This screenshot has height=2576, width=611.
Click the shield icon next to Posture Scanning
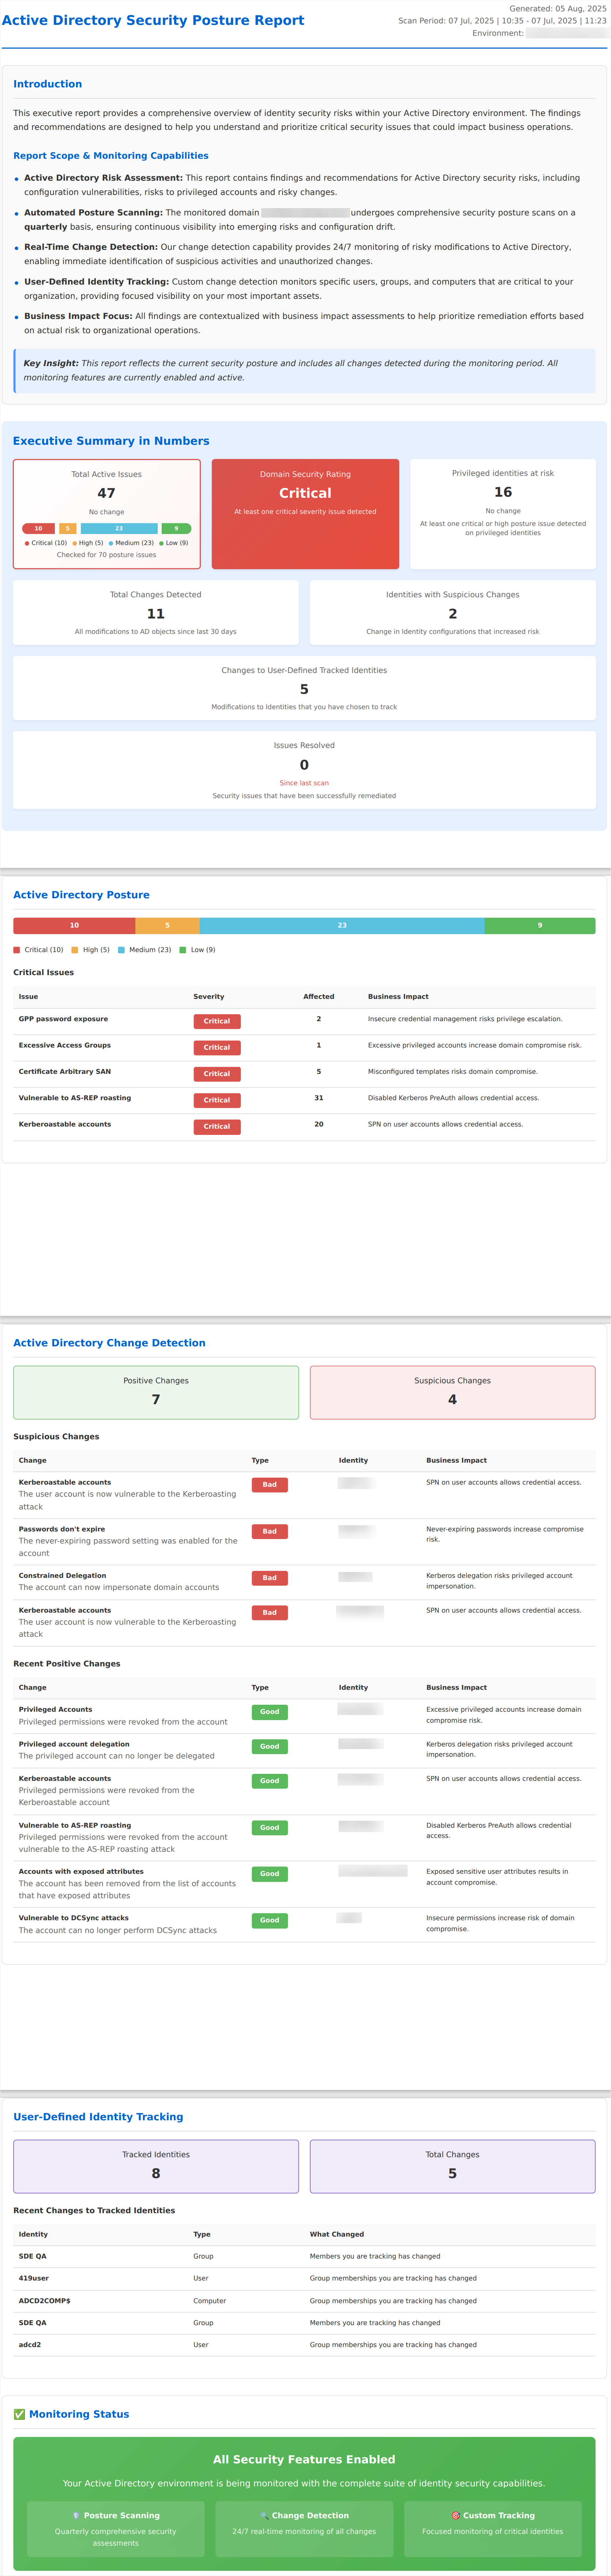(76, 2515)
